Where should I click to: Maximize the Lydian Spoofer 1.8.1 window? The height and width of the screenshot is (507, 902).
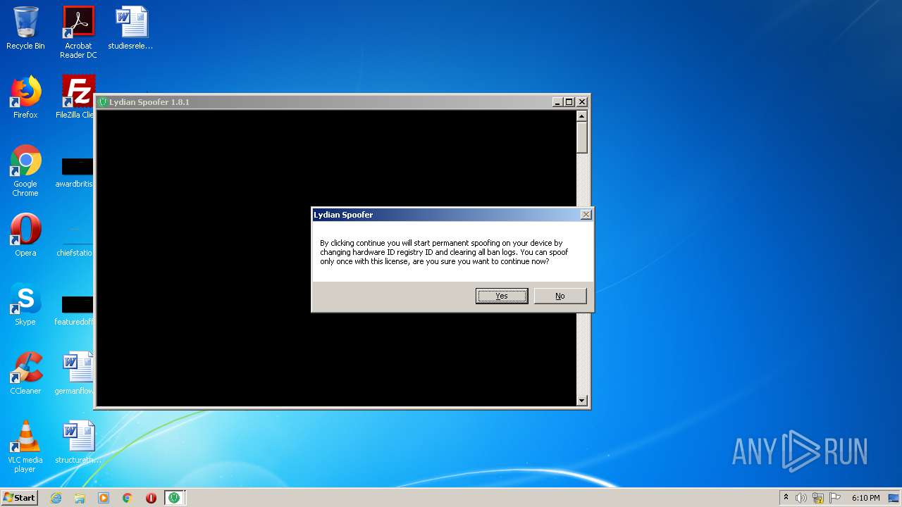[x=569, y=102]
